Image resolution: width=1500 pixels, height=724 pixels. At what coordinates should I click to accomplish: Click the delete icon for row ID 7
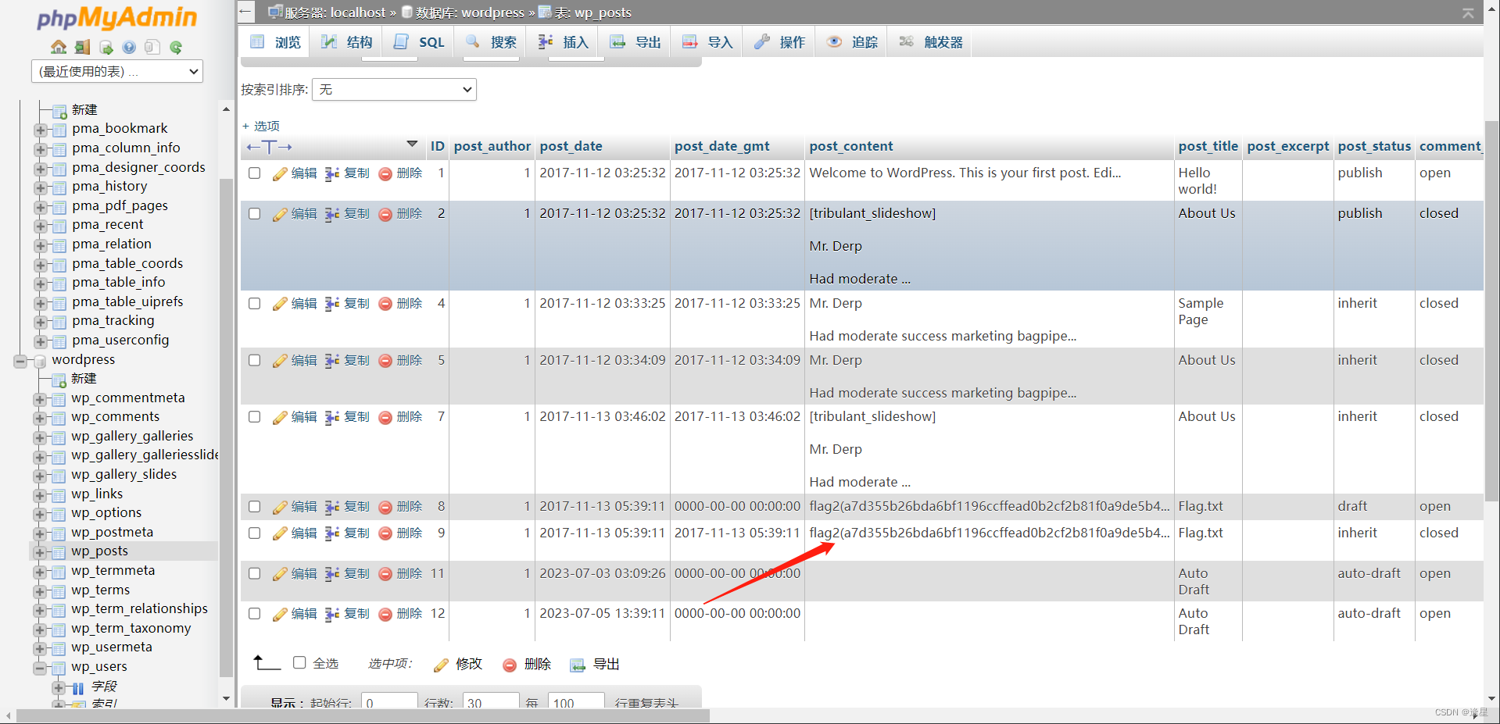pos(385,417)
